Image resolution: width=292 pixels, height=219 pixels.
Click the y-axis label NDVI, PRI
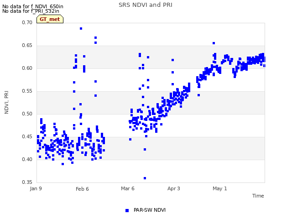click(x=6, y=102)
